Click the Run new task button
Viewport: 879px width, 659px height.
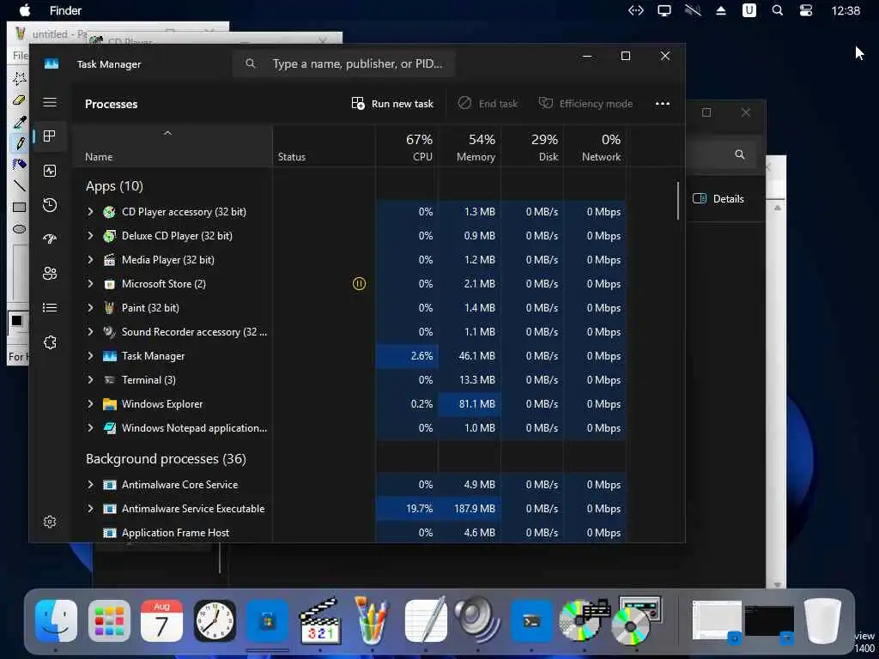pyautogui.click(x=392, y=104)
